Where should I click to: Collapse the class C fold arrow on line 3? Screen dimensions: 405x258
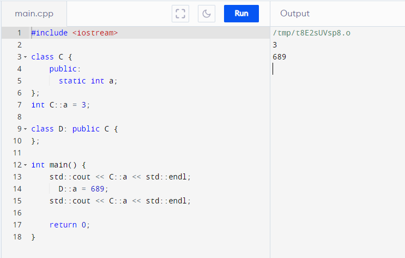(25, 57)
